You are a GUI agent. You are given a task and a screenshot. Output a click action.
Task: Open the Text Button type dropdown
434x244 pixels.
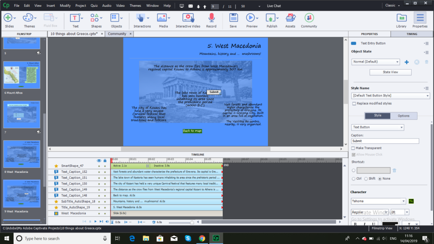tap(377, 127)
